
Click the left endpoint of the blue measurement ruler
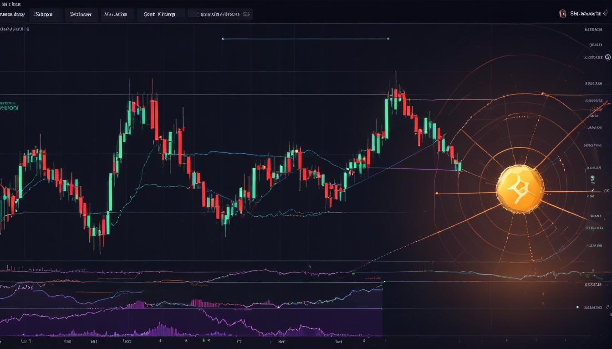(223, 39)
